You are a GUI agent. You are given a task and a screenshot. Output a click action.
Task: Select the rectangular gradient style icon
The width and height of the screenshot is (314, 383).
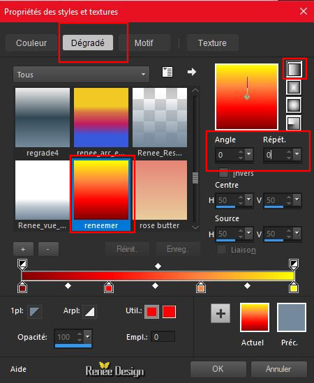[294, 87]
